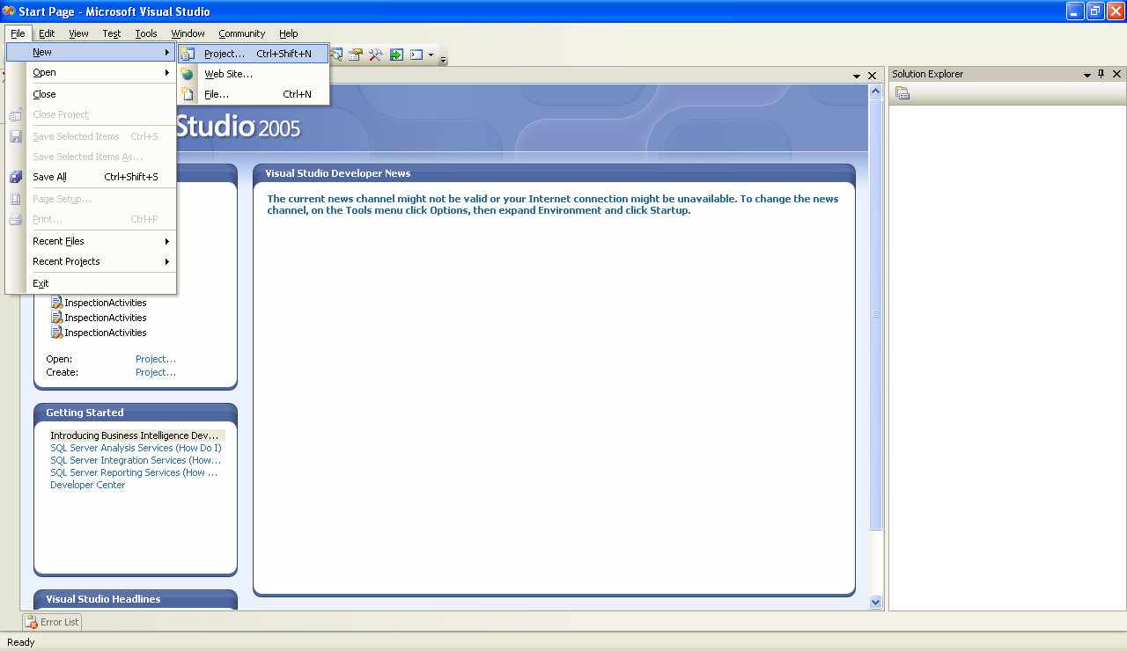Image resolution: width=1127 pixels, height=651 pixels.
Task: Close the Start Page document tab
Action: (x=873, y=76)
